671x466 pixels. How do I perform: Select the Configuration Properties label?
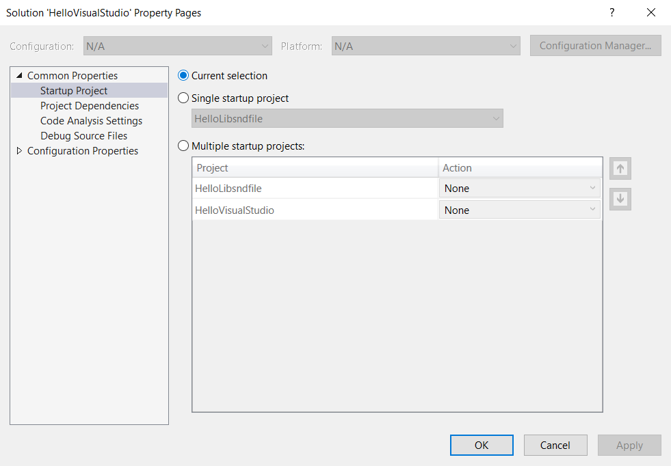[83, 151]
